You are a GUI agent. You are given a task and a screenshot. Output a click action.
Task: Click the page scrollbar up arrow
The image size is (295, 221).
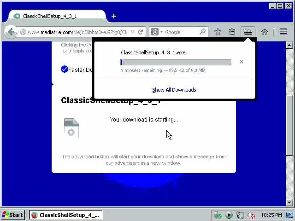[x=289, y=45]
